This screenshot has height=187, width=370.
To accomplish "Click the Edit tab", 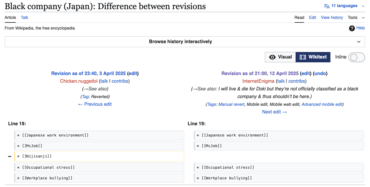I will tap(312, 17).
